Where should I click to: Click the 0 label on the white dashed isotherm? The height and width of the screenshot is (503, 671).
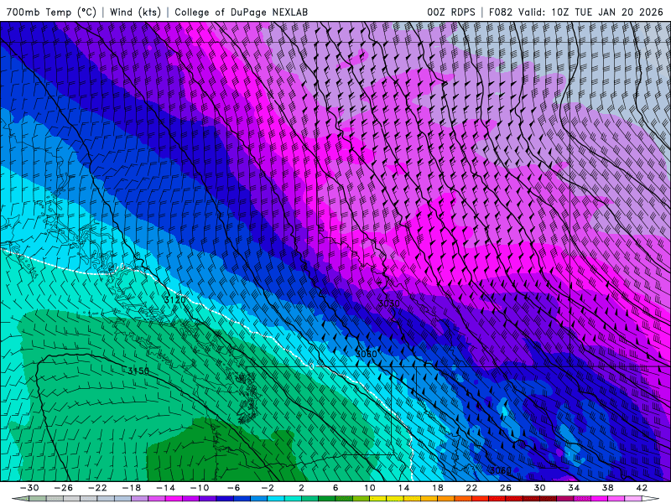(311, 366)
